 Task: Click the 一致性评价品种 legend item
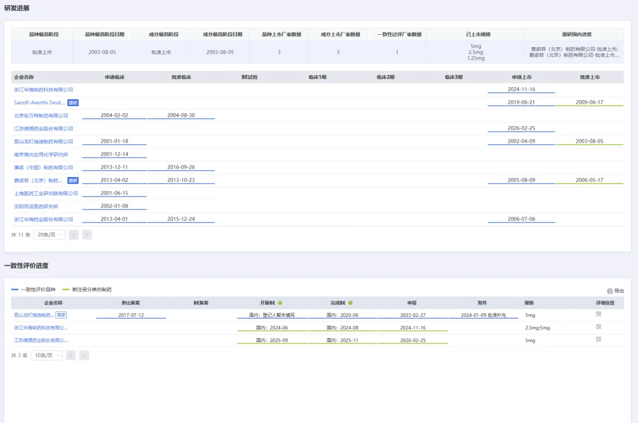(x=33, y=290)
